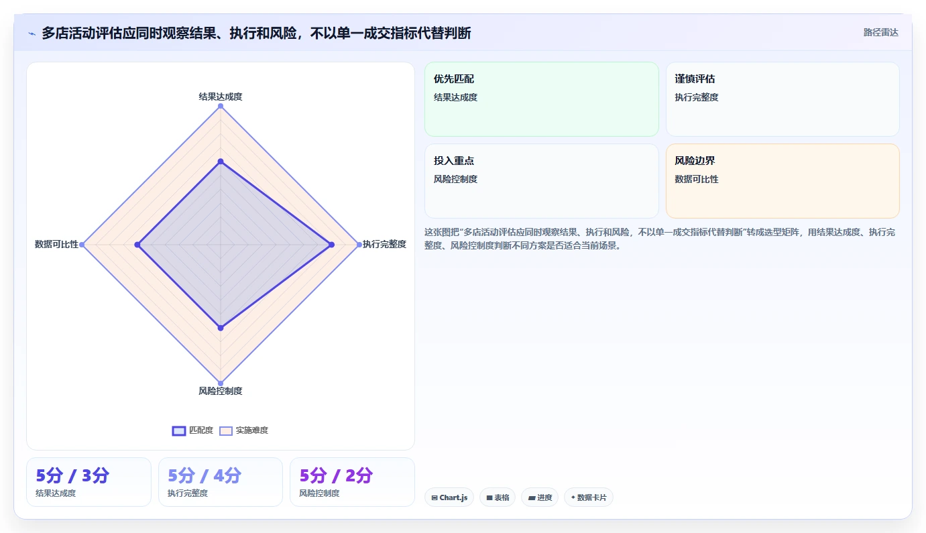Click the icon inside the 数据卡片 chip
The width and height of the screenshot is (926, 533).
pyautogui.click(x=573, y=497)
